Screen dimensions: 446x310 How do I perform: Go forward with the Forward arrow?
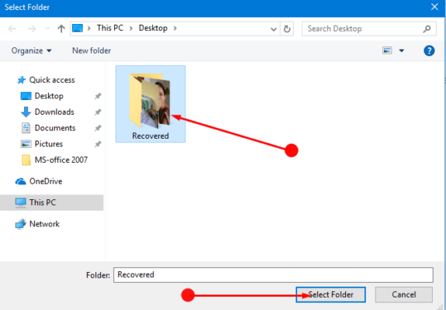click(x=32, y=29)
